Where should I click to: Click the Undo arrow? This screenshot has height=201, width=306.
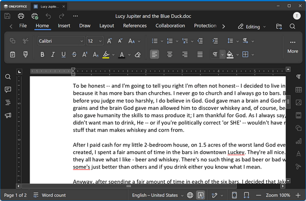pyautogui.click(x=48, y=16)
